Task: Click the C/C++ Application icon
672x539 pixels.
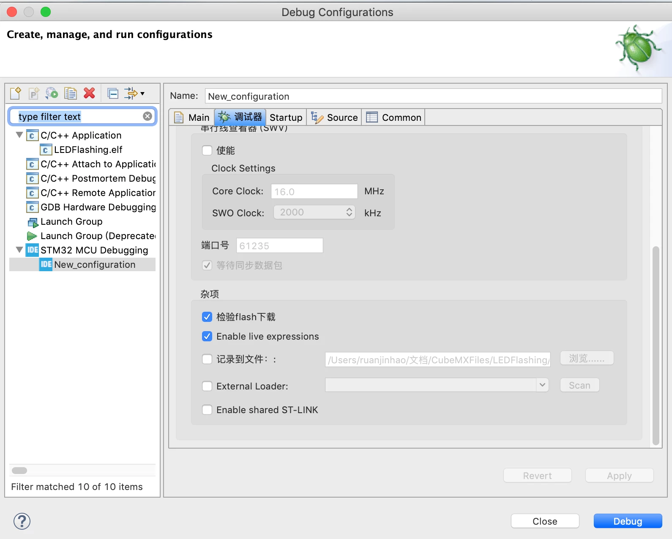Action: click(x=32, y=135)
